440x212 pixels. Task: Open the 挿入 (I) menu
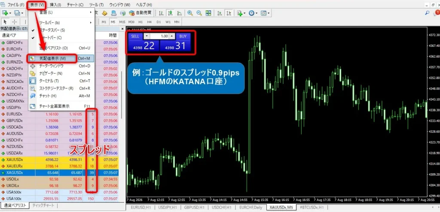(x=55, y=5)
